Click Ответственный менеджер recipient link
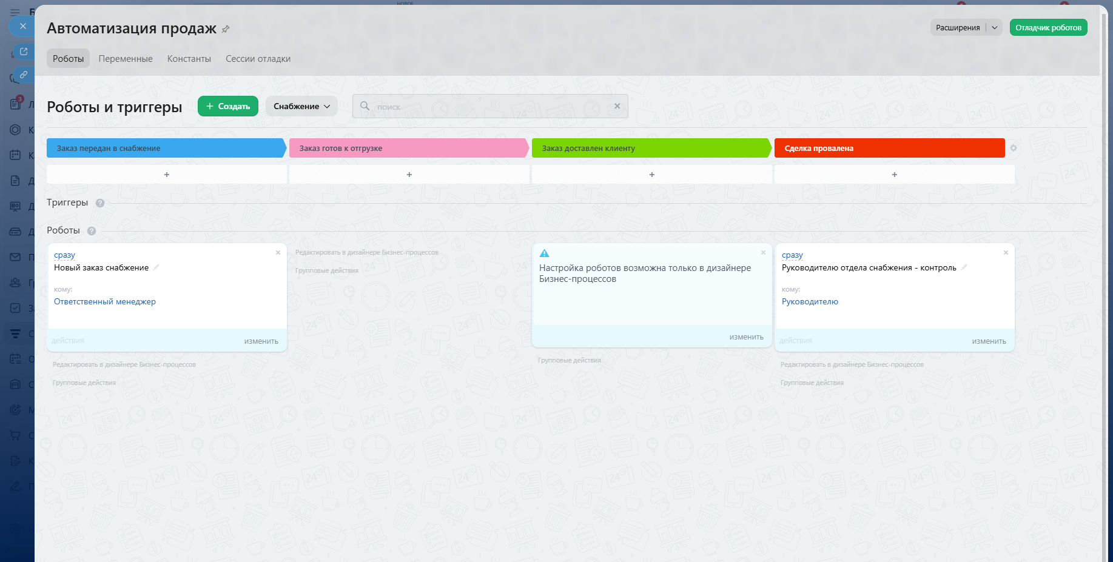 pyautogui.click(x=105, y=301)
